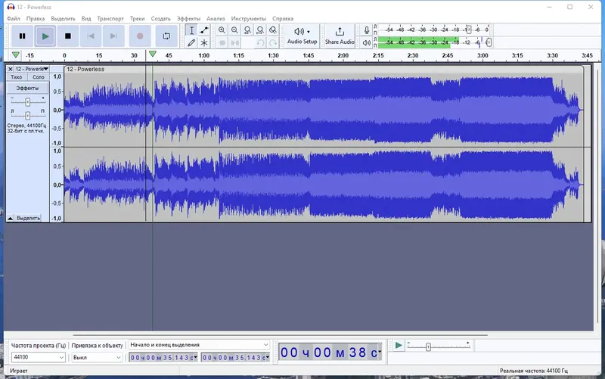The image size is (605, 379).
Task: Click the green Play button
Action: click(x=45, y=36)
